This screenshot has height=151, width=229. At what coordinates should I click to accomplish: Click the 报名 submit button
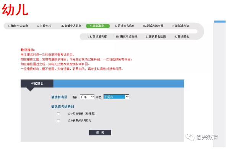click(100, 132)
